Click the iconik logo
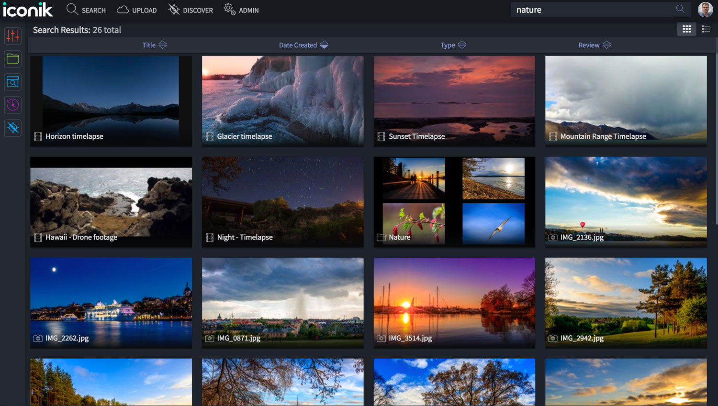This screenshot has width=718, height=406. coord(28,10)
